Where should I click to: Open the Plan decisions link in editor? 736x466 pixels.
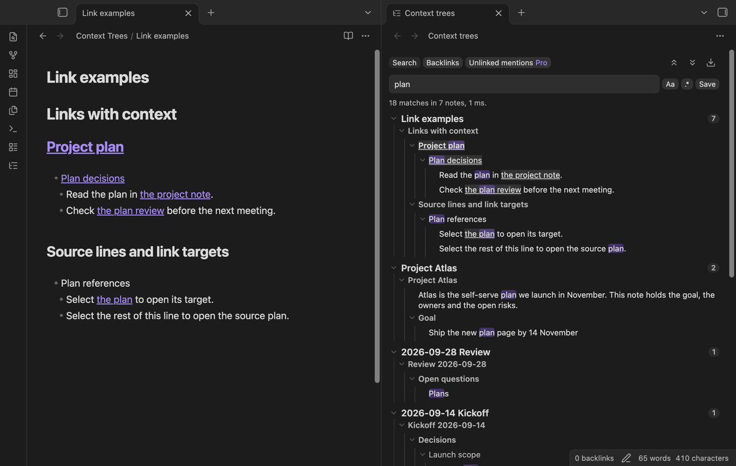click(93, 178)
